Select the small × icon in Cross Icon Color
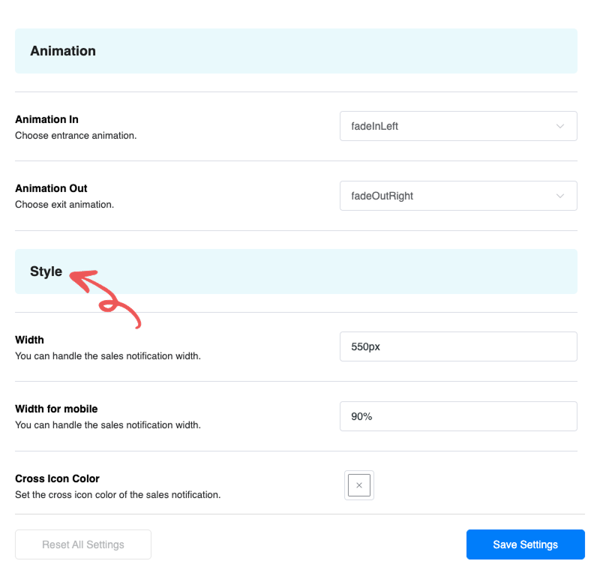The width and height of the screenshot is (600, 579). (358, 485)
